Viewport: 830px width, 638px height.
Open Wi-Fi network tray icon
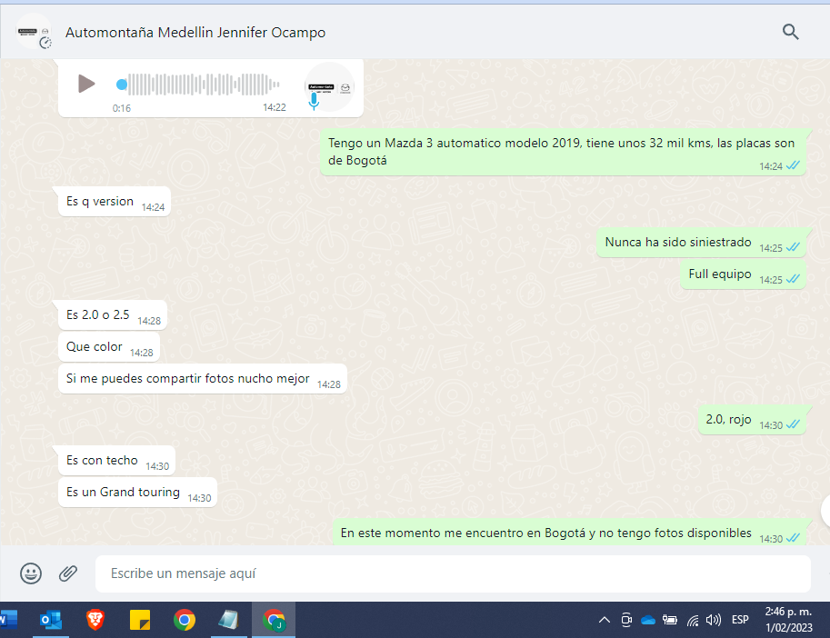[x=693, y=620]
